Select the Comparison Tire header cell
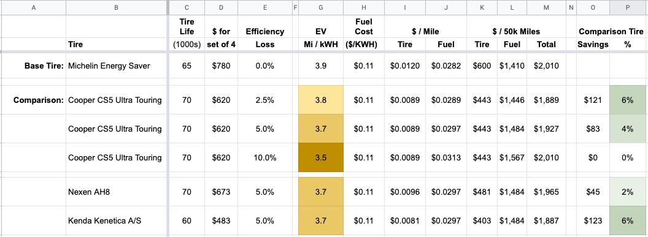Viewport: 648px width, 237px height. coord(611,31)
